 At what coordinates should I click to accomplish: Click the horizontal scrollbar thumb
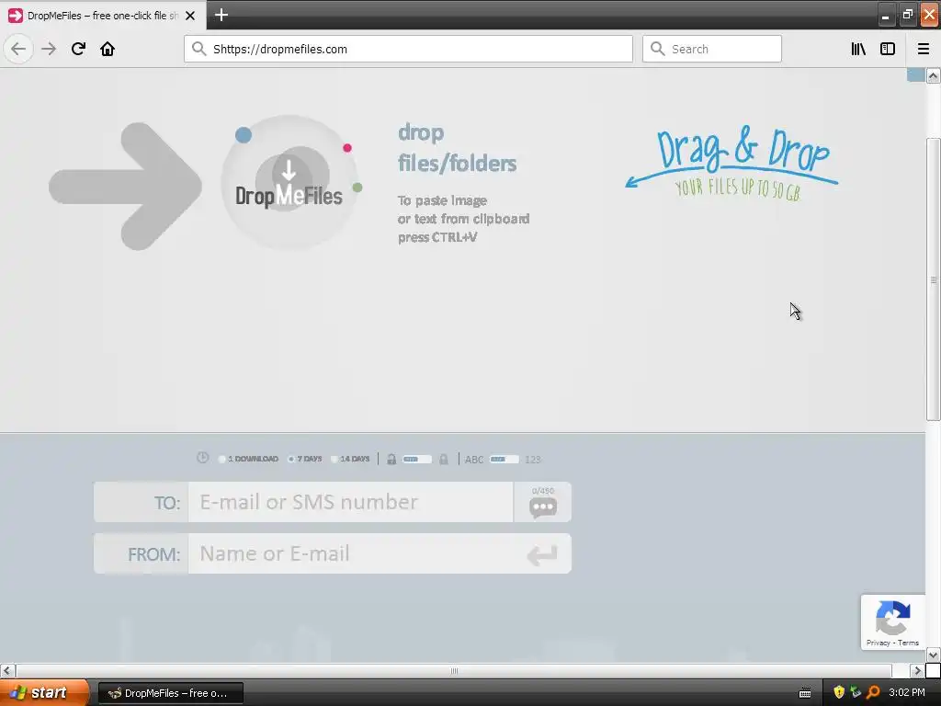pos(454,670)
